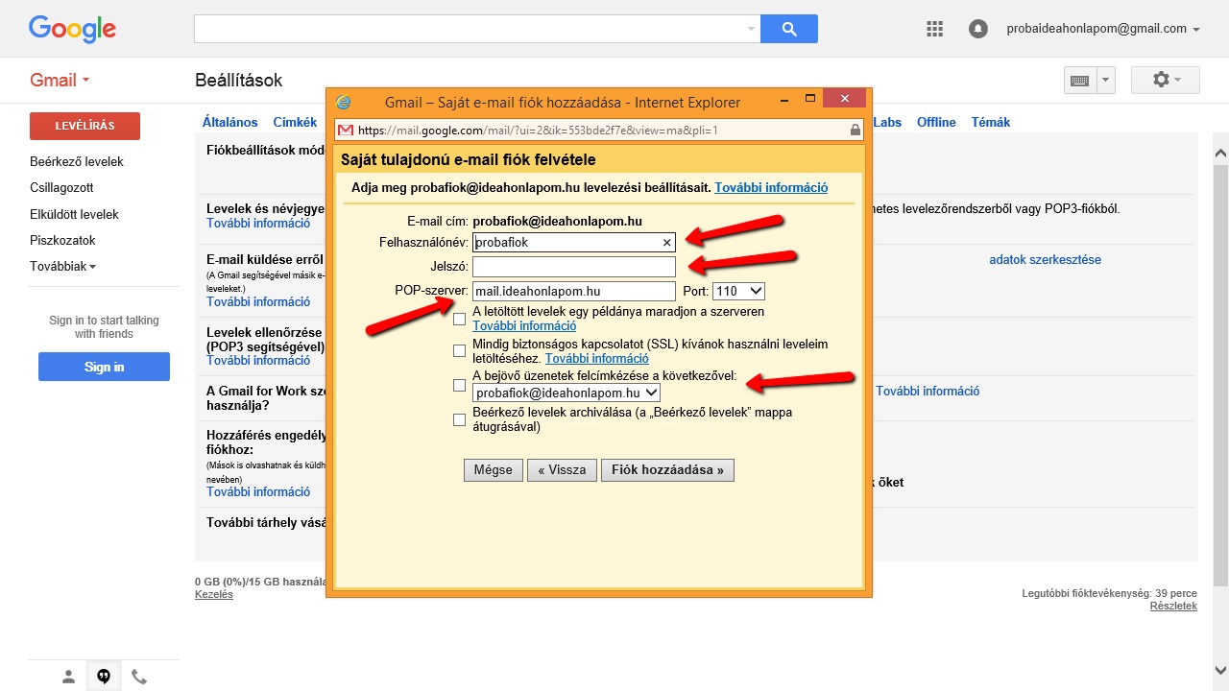Open the Labs settings tab
The height and width of the screenshot is (691, 1229).
pos(887,122)
